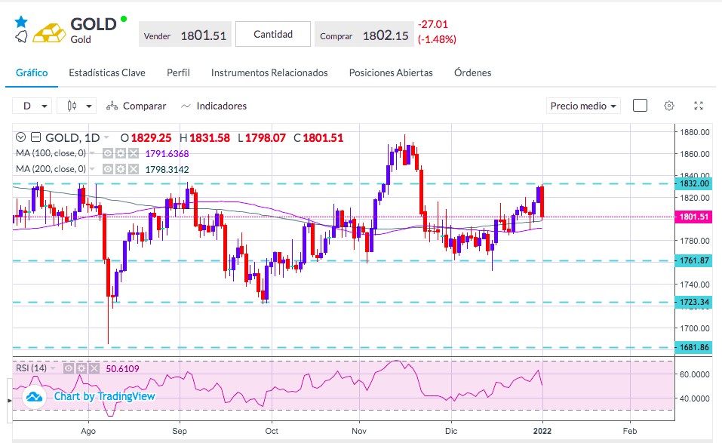Screen dimensions: 722x443
Task: Expand the MA (200, close, 0) dropdown arrow
Action: pos(92,169)
